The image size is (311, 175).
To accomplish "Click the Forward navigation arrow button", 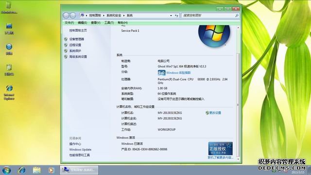I will [73, 15].
